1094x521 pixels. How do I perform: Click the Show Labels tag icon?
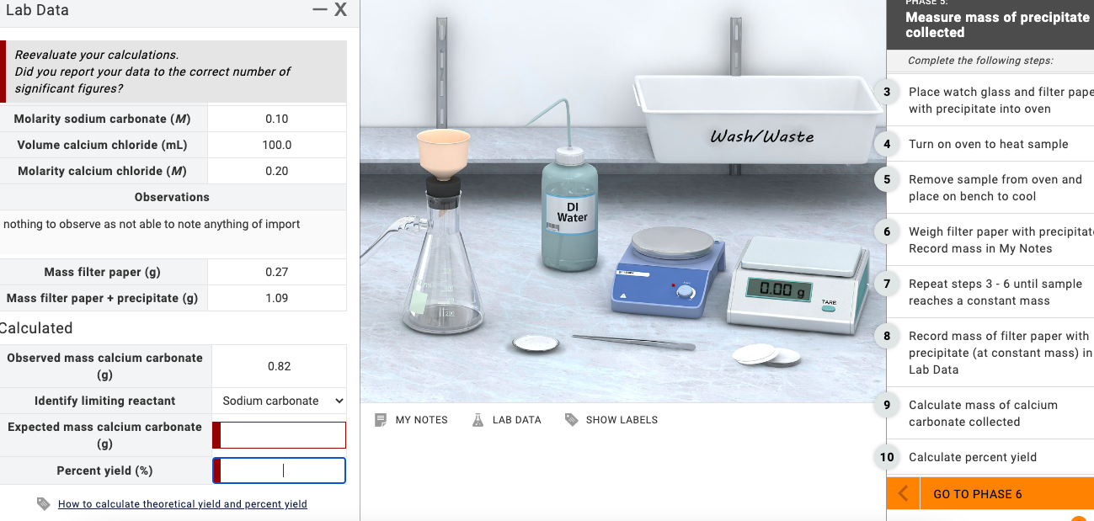click(x=571, y=419)
